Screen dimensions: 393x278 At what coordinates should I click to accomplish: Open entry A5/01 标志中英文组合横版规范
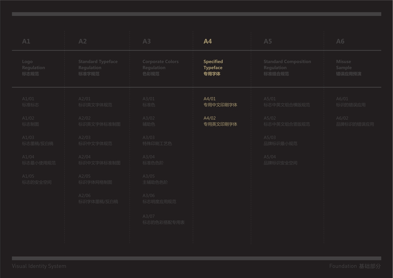tap(287, 102)
